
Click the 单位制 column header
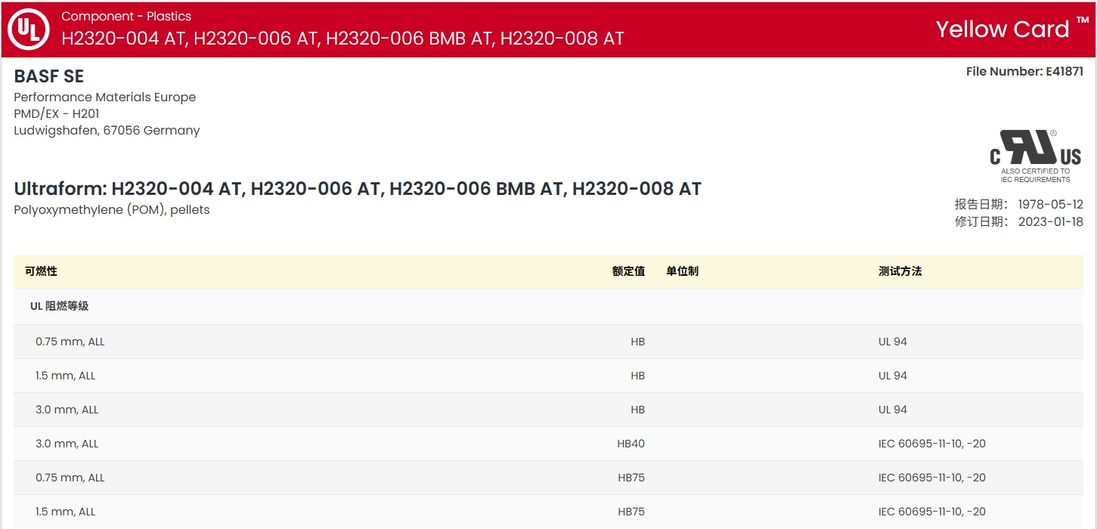[x=682, y=271]
